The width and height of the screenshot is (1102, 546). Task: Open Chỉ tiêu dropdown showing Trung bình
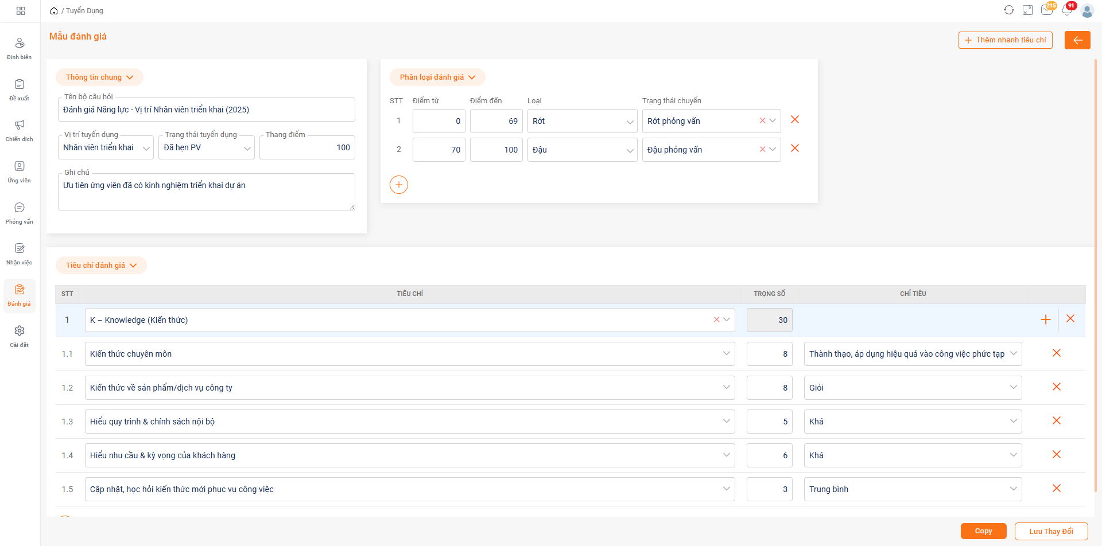point(912,489)
